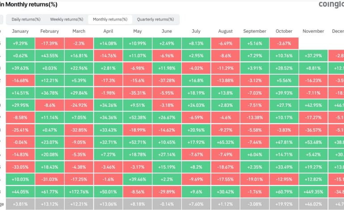Select the +46.02% average cell
The width and height of the screenshot is (344, 210).
[x=313, y=203]
